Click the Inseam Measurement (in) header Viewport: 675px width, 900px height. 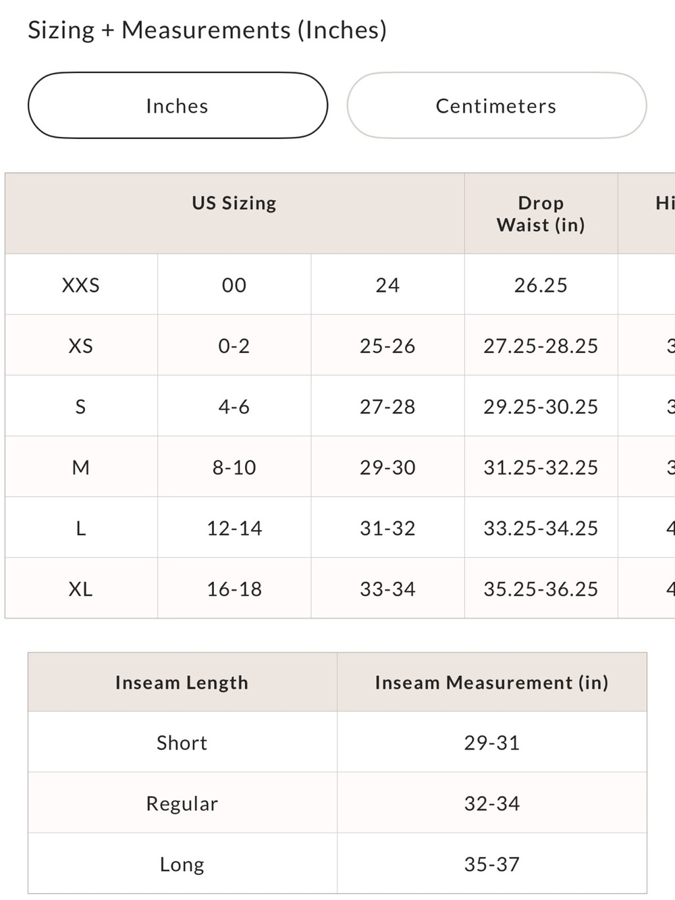pyautogui.click(x=492, y=683)
